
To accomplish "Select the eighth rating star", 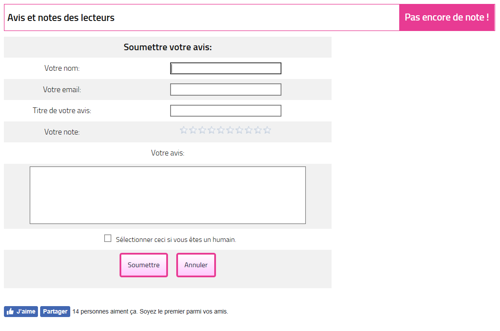I will tap(249, 130).
